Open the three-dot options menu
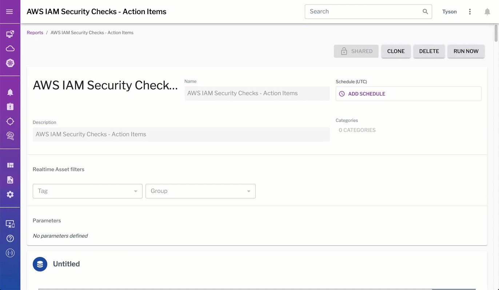Image resolution: width=499 pixels, height=290 pixels. pos(470,12)
